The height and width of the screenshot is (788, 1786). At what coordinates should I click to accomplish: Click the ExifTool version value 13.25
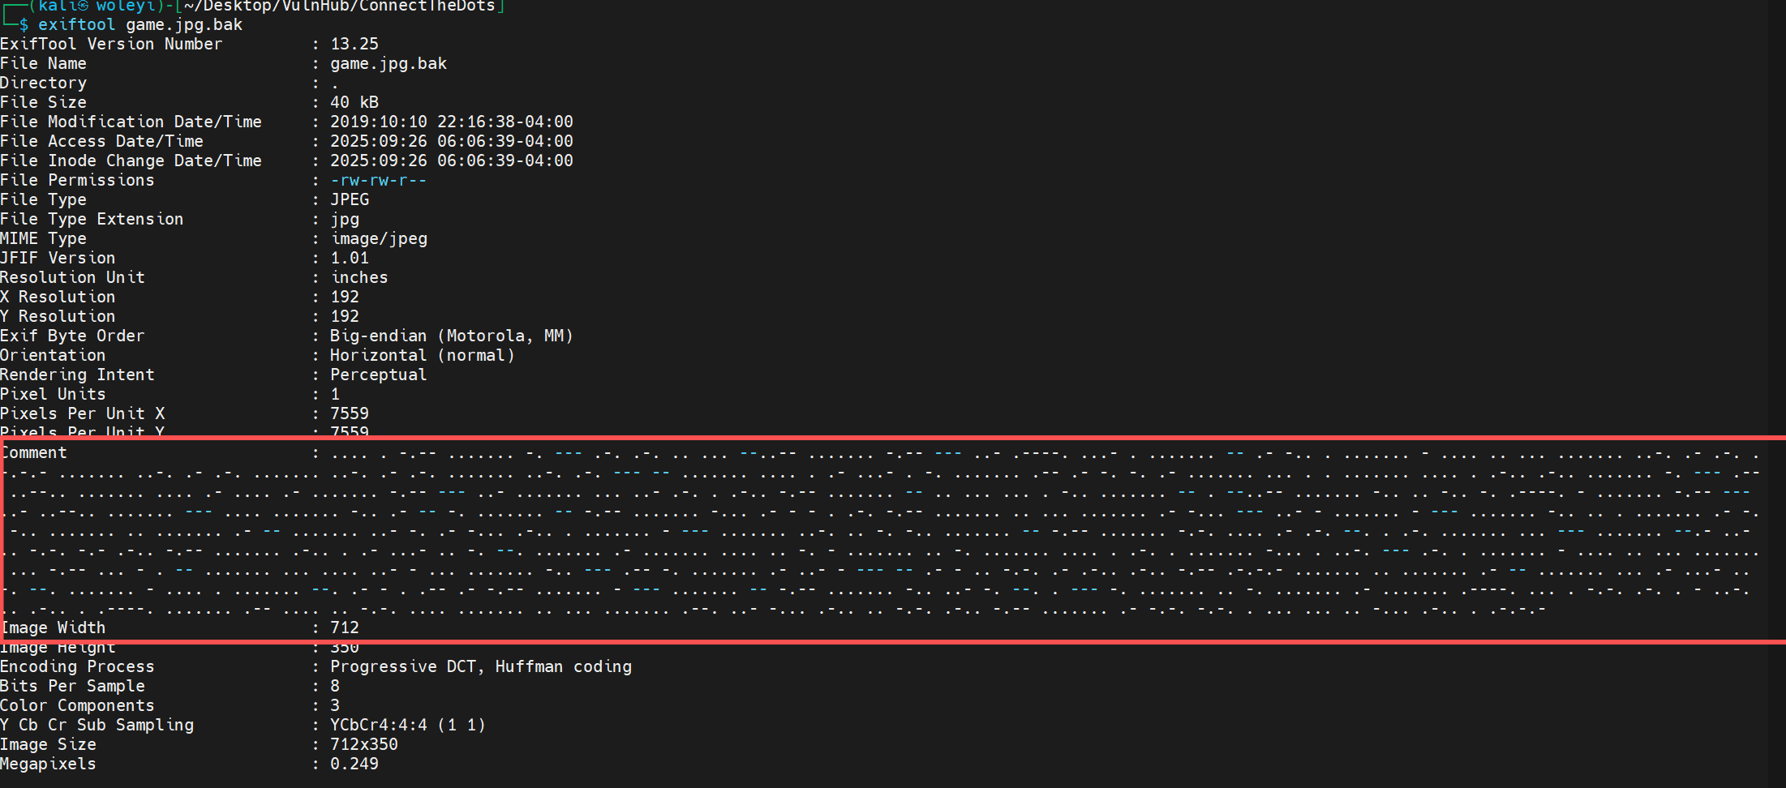[x=354, y=44]
